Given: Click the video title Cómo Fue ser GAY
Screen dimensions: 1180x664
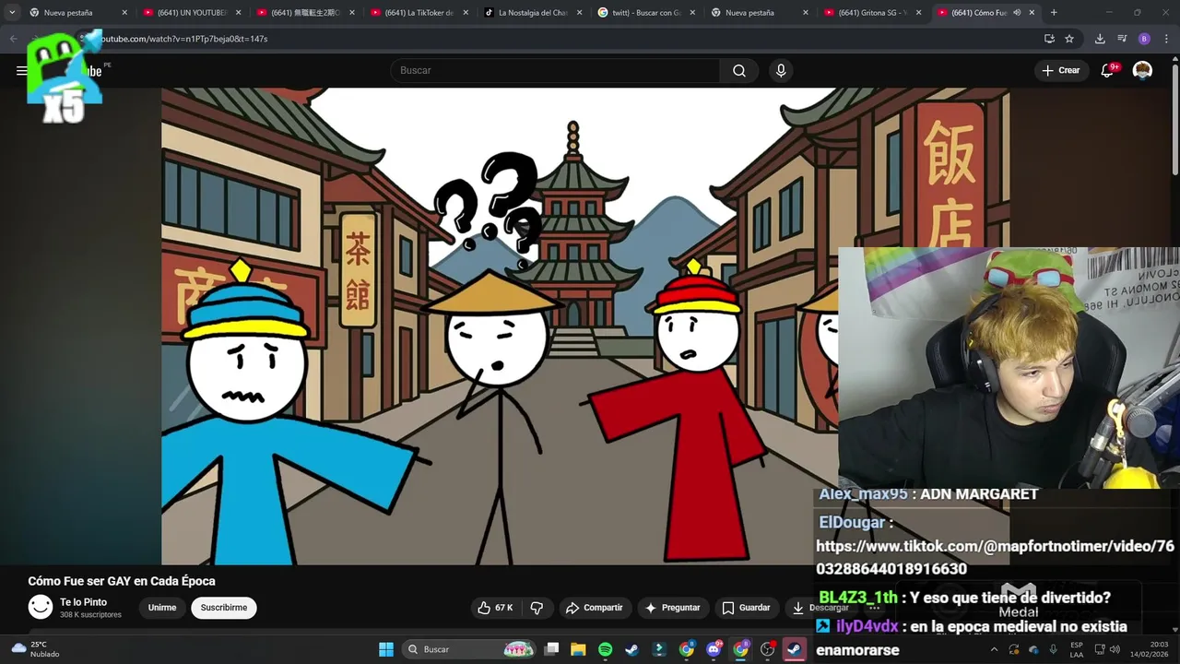Looking at the screenshot, I should 122,581.
